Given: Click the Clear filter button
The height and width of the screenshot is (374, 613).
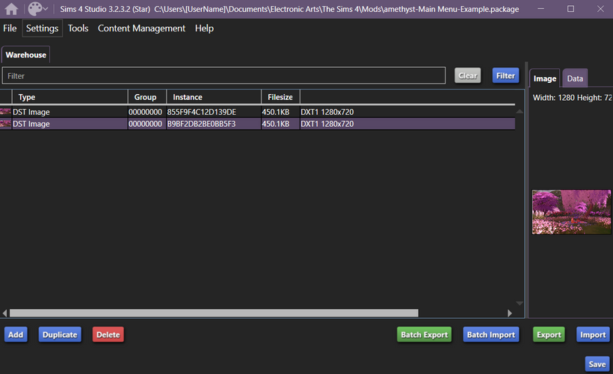Looking at the screenshot, I should [x=467, y=75].
